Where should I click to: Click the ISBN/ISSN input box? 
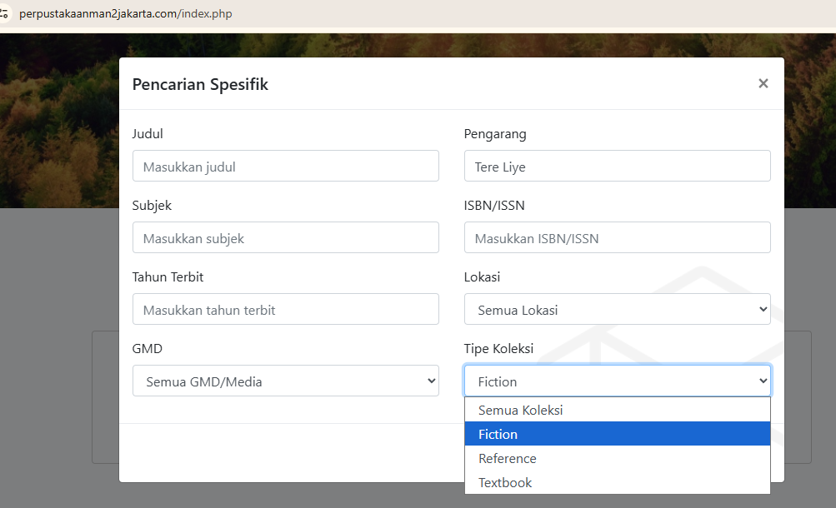point(617,237)
